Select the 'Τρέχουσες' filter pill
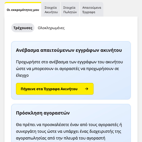Viewport: 142px width, 142px height. click(23, 28)
